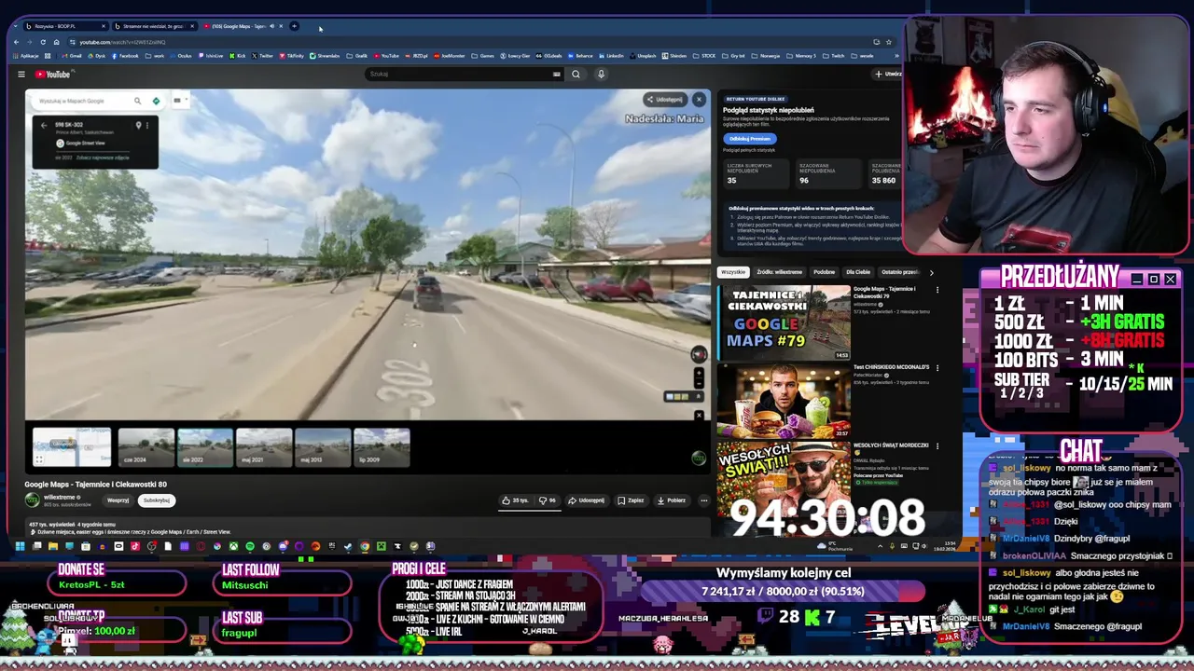Image resolution: width=1194 pixels, height=671 pixels.
Task: Open the Windows Start button on the taskbar
Action: click(x=20, y=546)
